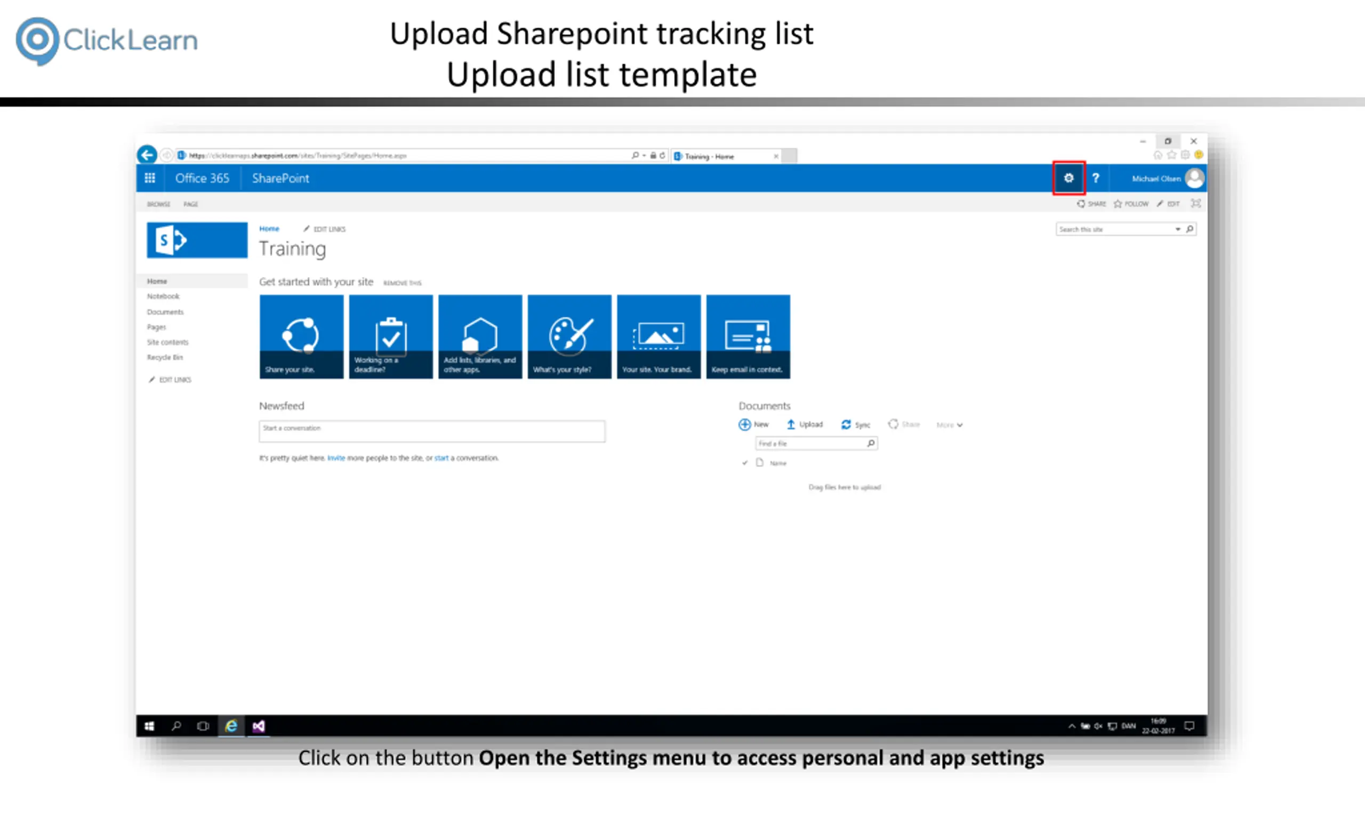Screen dimensions: 1365x828
Task: Click the start link in Newsfeed text
Action: [441, 458]
